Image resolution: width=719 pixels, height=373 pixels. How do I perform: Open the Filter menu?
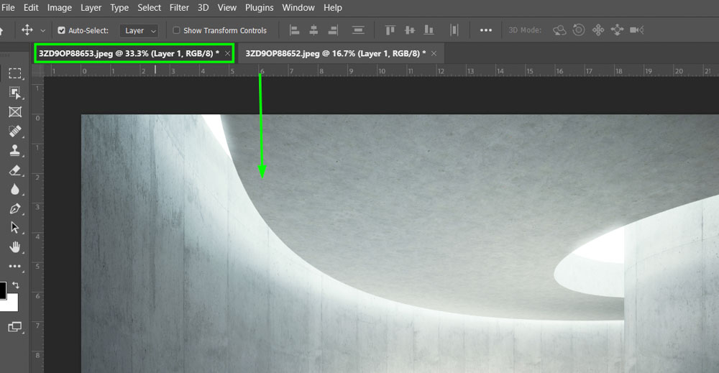click(179, 8)
